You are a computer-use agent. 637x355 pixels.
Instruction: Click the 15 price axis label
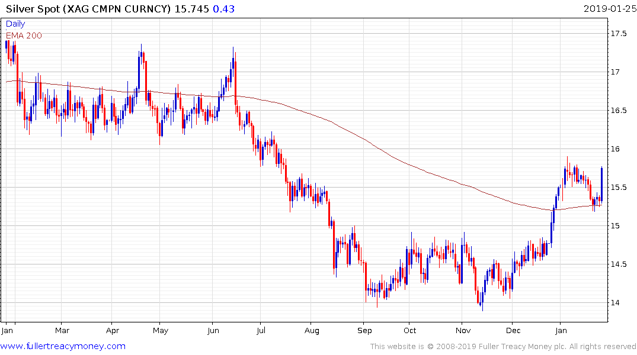pyautogui.click(x=615, y=226)
